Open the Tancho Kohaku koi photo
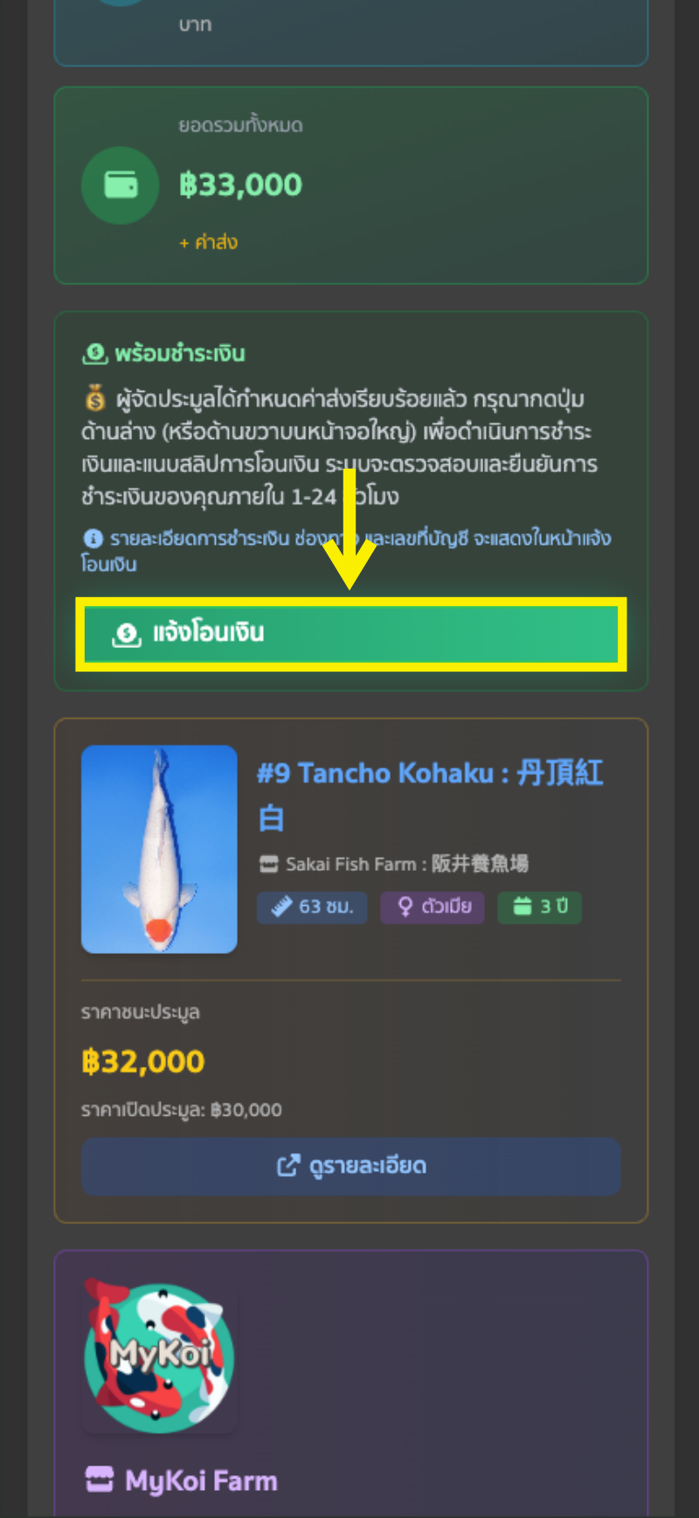Image resolution: width=699 pixels, height=1518 pixels. click(x=159, y=849)
